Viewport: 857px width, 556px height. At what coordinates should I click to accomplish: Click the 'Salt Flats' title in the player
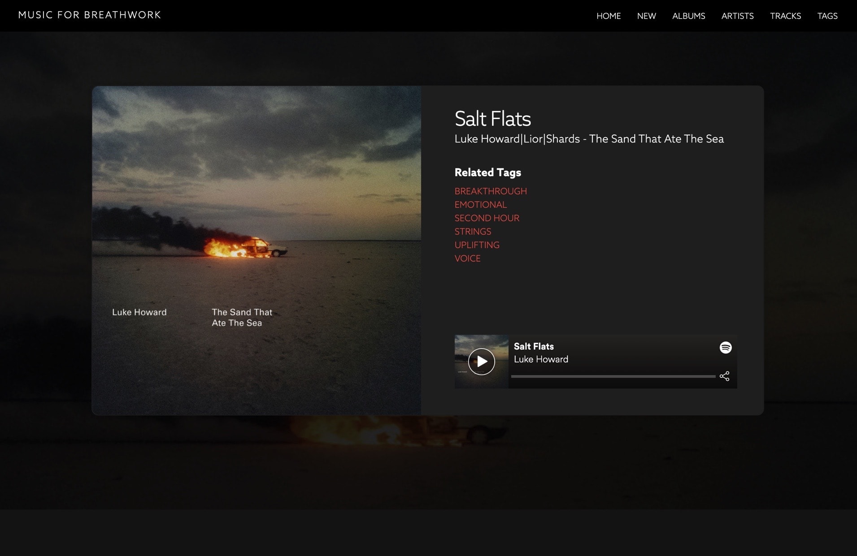tap(534, 346)
